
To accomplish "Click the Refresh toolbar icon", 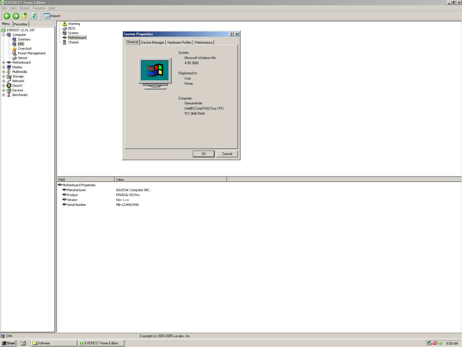I will point(34,16).
